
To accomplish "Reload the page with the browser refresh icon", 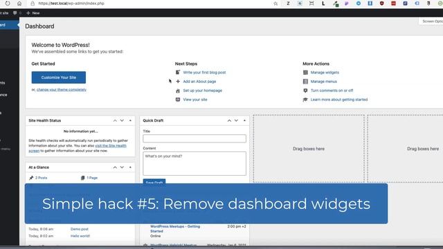I will pos(8,3).
